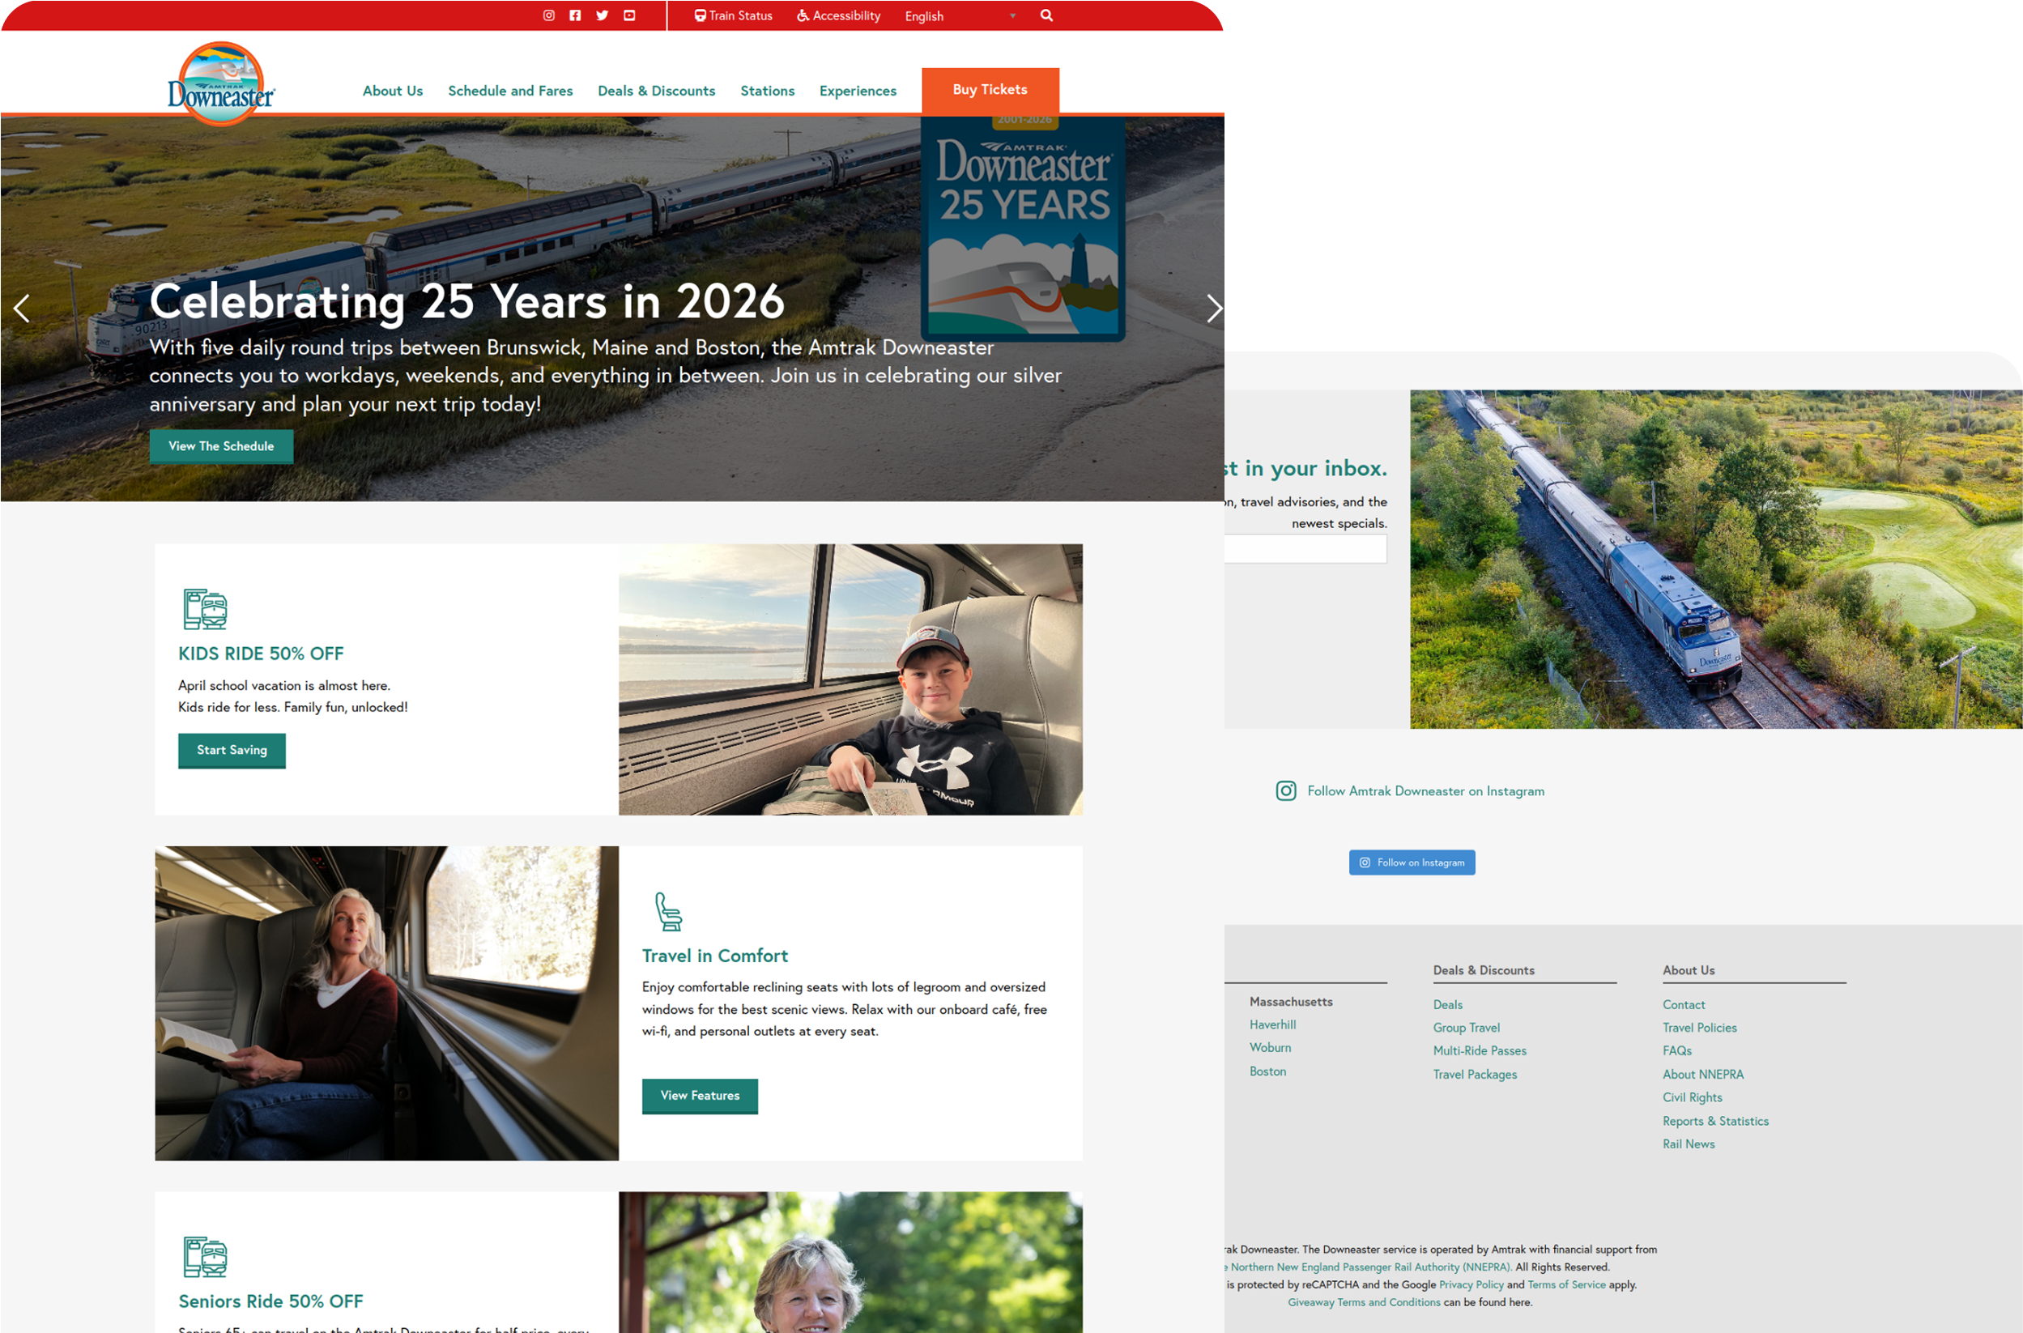Click the search magnifier icon
The height and width of the screenshot is (1333, 2023).
click(x=1046, y=15)
